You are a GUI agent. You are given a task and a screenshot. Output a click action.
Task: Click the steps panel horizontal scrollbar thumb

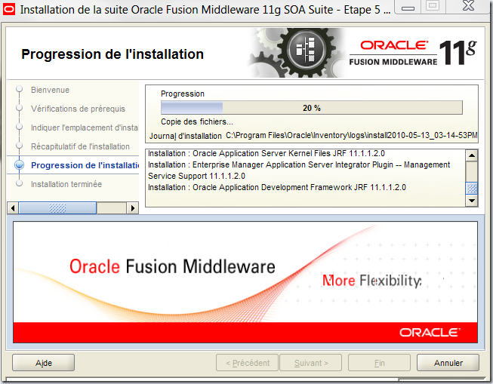tap(57, 208)
